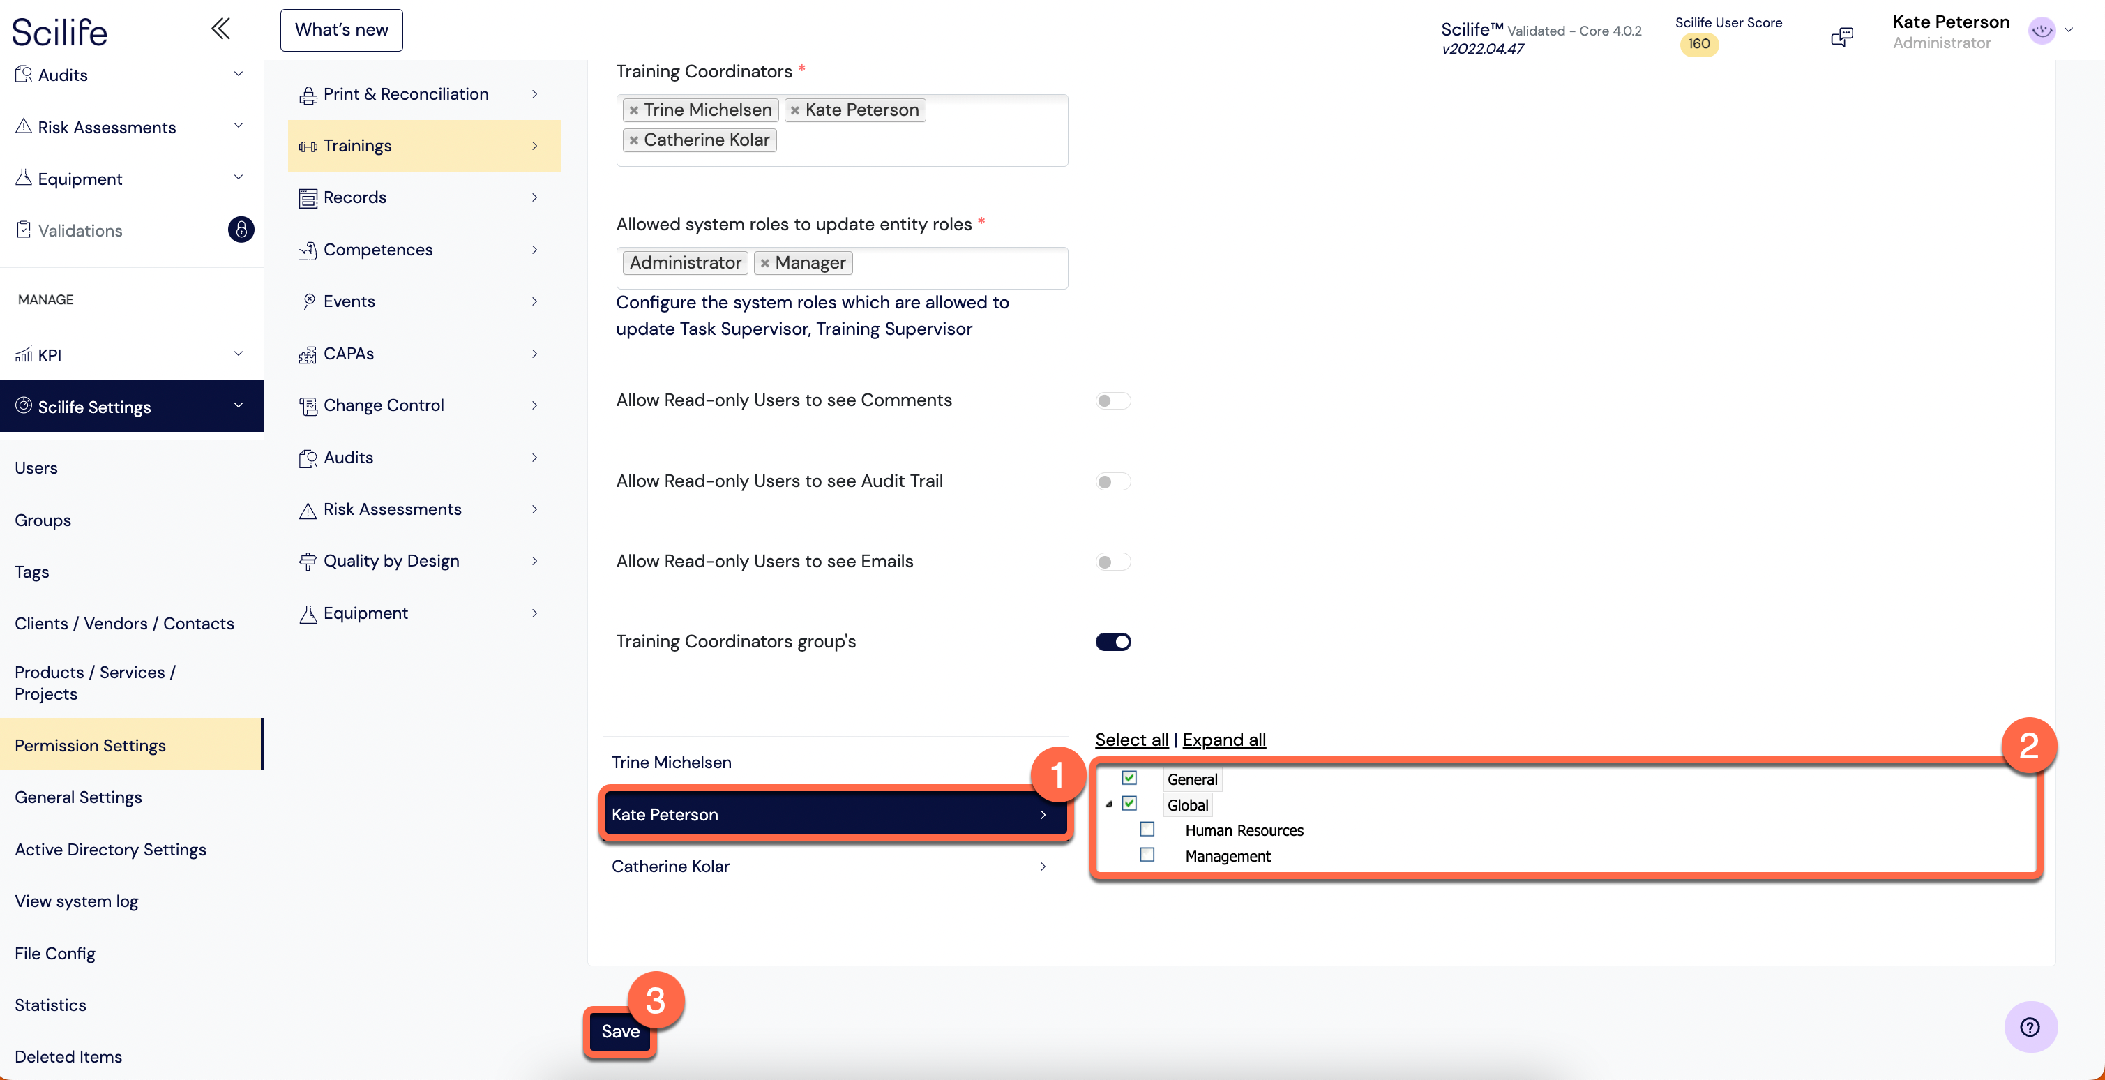The width and height of the screenshot is (2105, 1080).
Task: Uncheck the General group checkbox
Action: [x=1129, y=777]
